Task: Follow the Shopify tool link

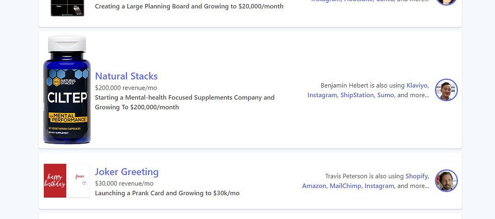Action: [417, 176]
